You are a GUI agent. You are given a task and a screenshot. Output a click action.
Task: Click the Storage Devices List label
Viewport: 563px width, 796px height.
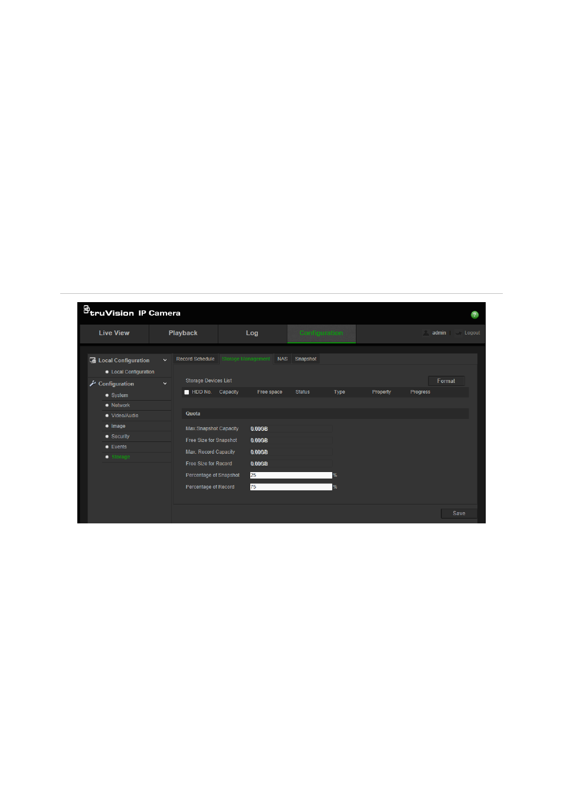209,381
